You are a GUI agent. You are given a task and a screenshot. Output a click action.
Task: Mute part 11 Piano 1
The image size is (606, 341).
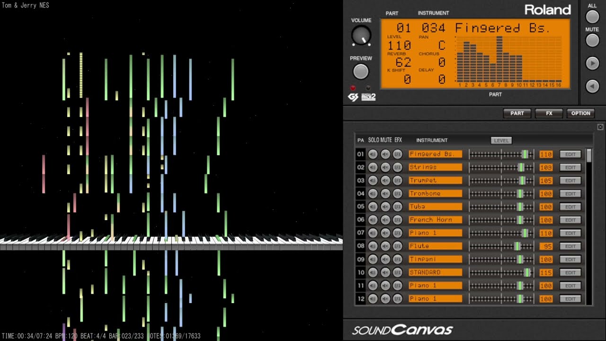click(385, 286)
